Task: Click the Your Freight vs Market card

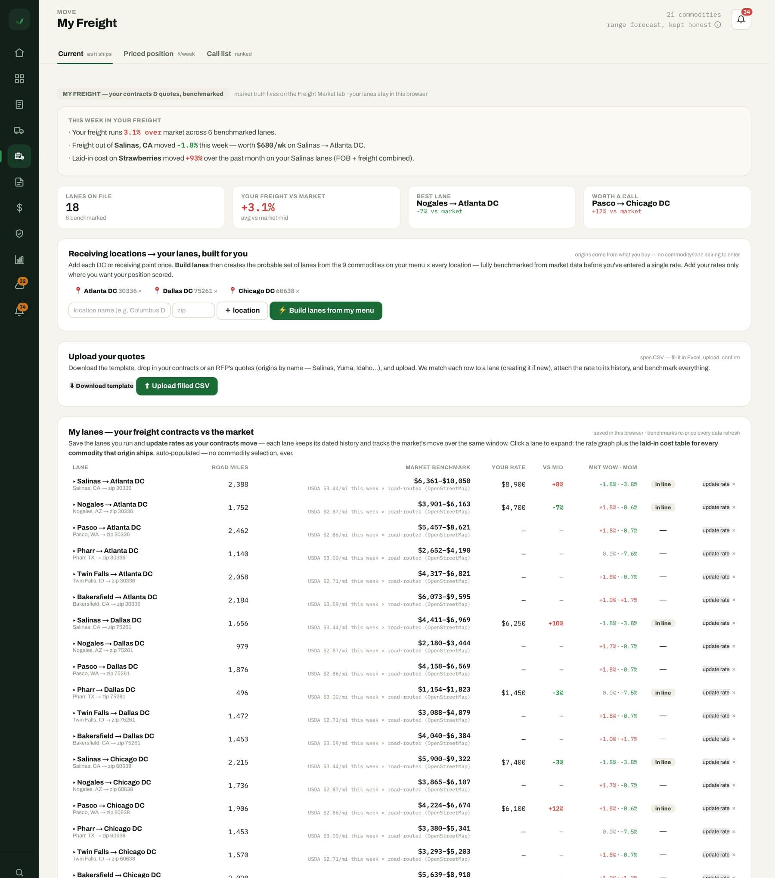Action: (x=316, y=207)
